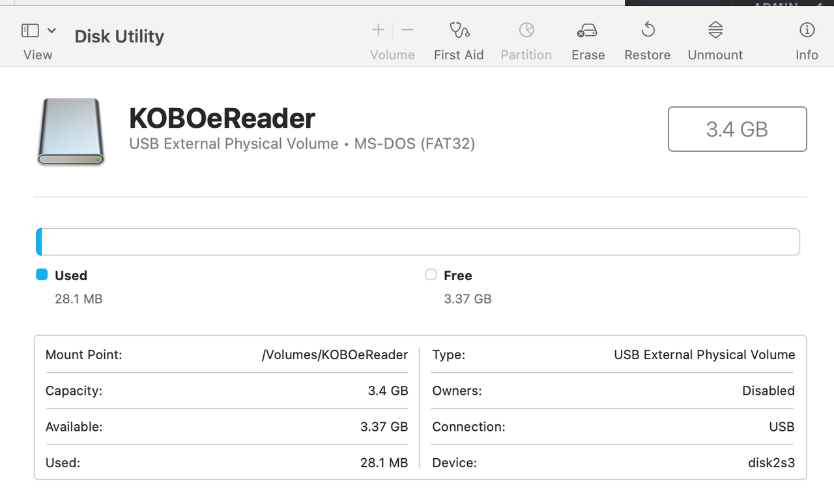Click the Owners label
834x494 pixels.
point(457,391)
